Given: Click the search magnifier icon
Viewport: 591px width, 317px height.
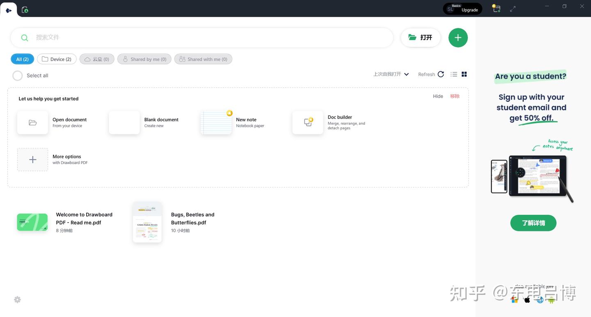Looking at the screenshot, I should 25,38.
